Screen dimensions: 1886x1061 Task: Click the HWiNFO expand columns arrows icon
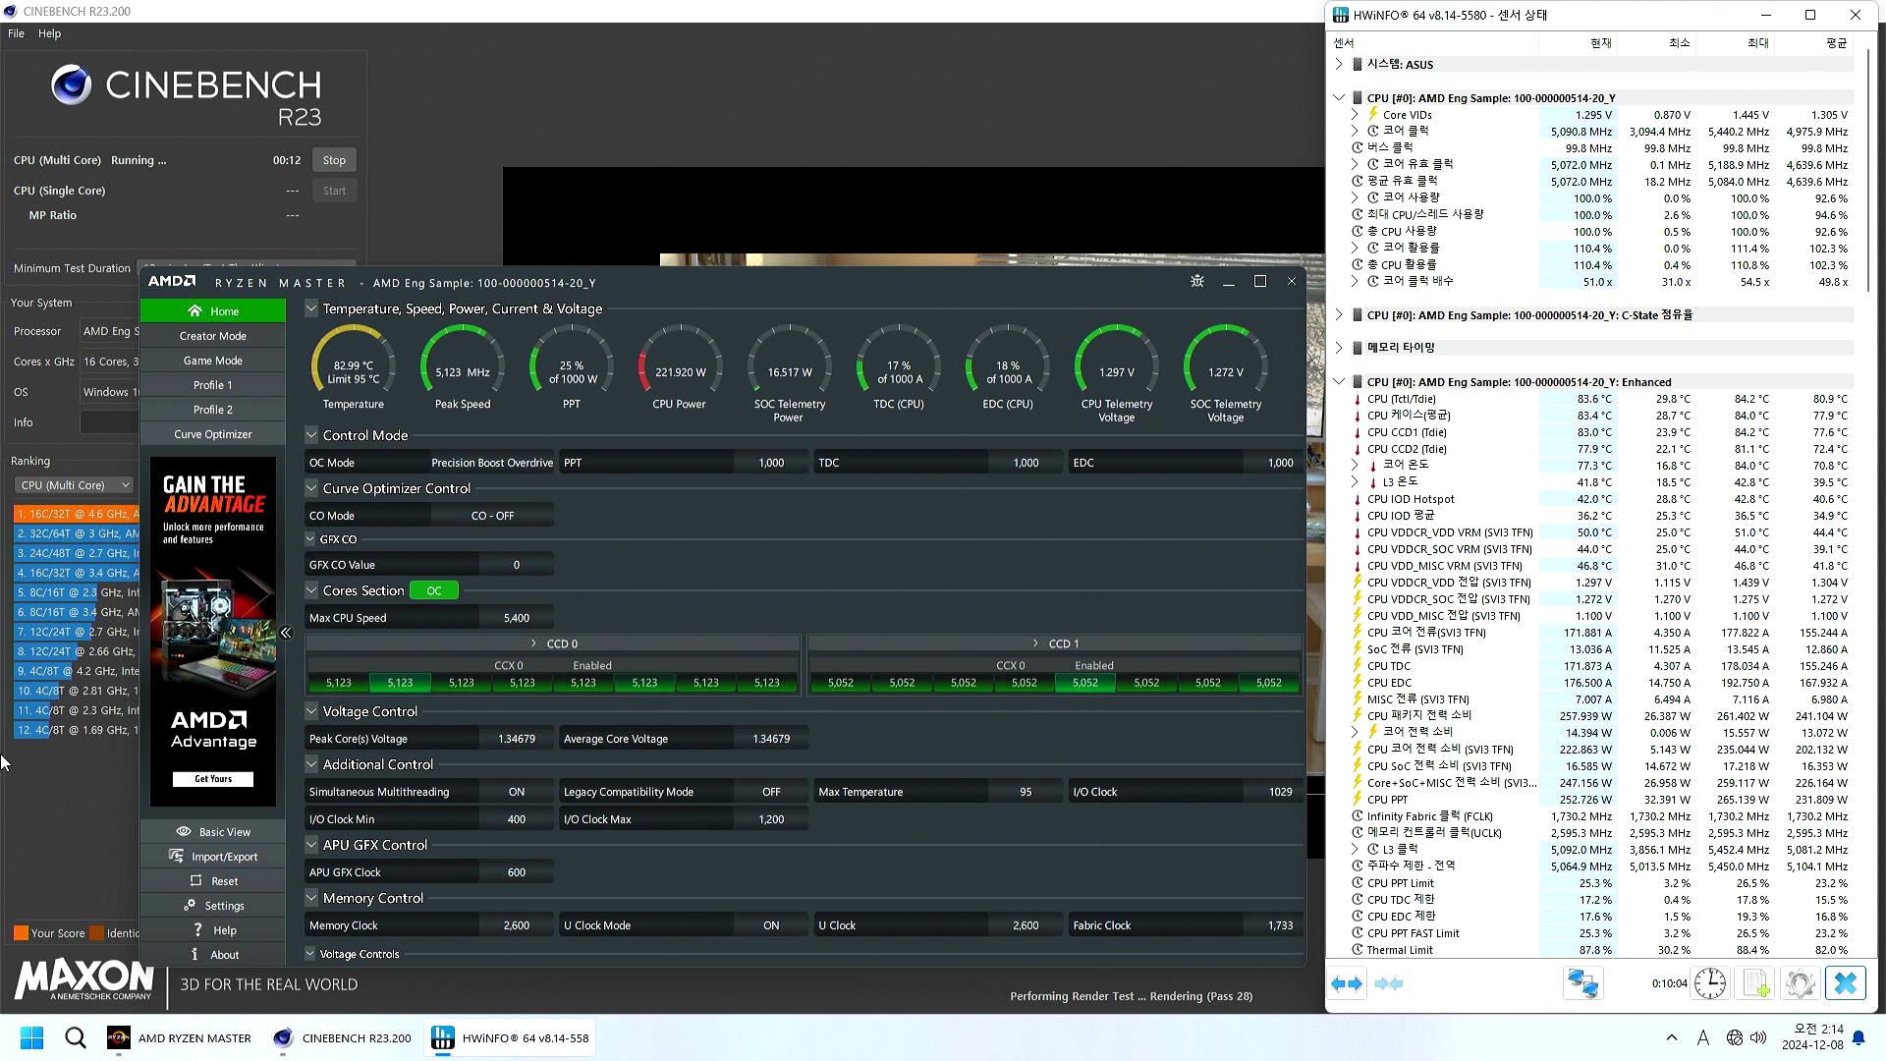click(x=1347, y=983)
